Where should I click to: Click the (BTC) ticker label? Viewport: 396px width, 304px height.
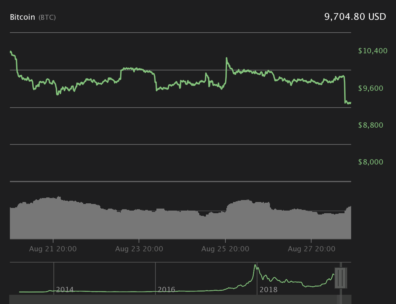(x=47, y=17)
